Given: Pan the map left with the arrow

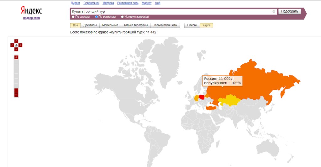Looking at the screenshot, I should click(x=12, y=45).
